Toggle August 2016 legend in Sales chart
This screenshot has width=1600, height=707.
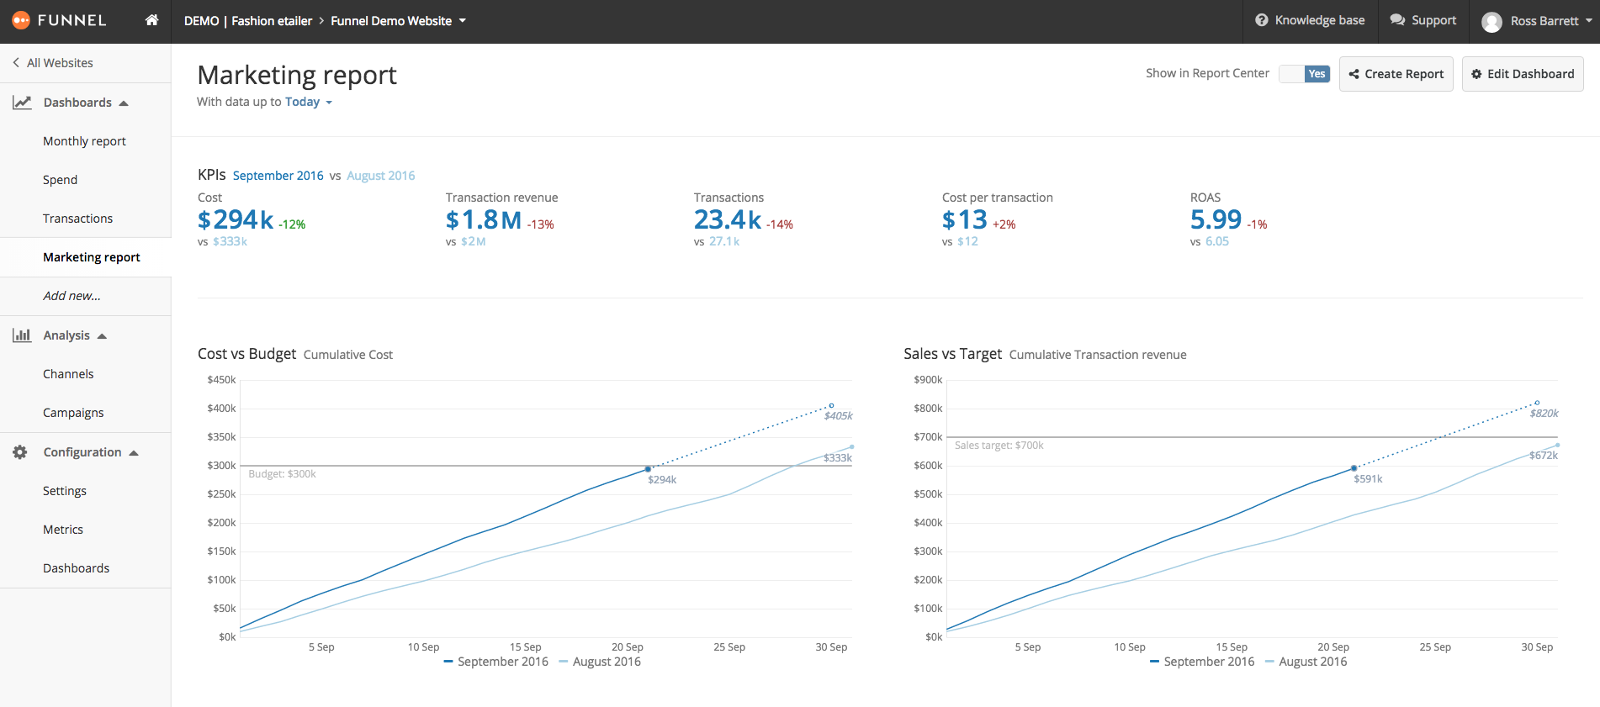click(1306, 662)
